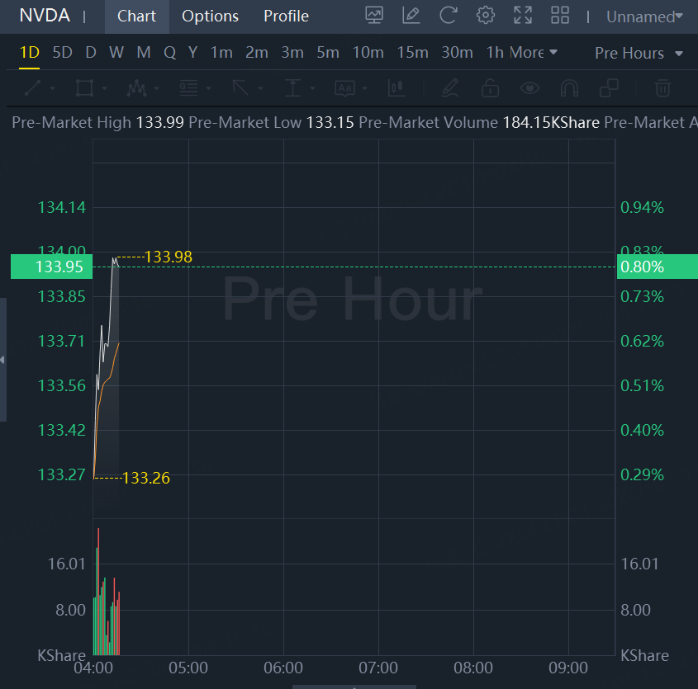Enter fullscreen with the expand arrows icon
Image resolution: width=698 pixels, height=689 pixels.
click(523, 16)
